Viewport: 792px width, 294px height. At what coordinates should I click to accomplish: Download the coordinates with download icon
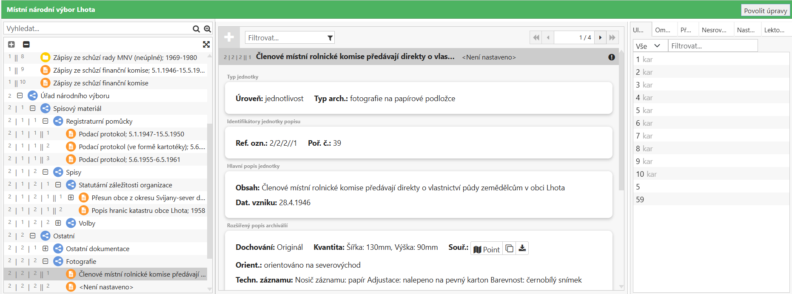[522, 248]
